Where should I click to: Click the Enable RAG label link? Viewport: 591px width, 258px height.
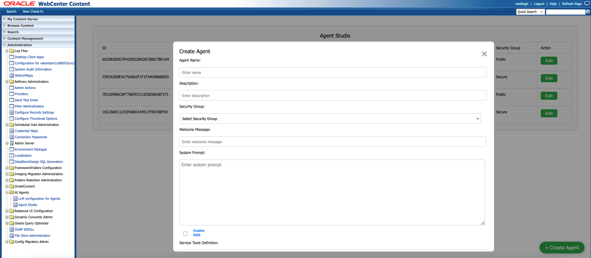[x=199, y=233]
